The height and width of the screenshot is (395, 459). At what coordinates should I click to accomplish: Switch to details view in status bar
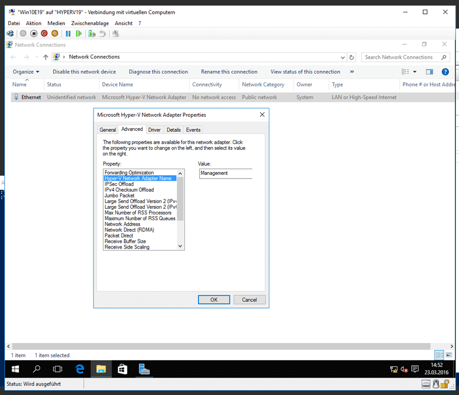coord(439,355)
